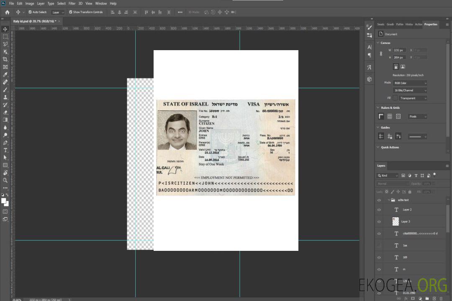Click the Home icon in options bar

pyautogui.click(x=7, y=12)
